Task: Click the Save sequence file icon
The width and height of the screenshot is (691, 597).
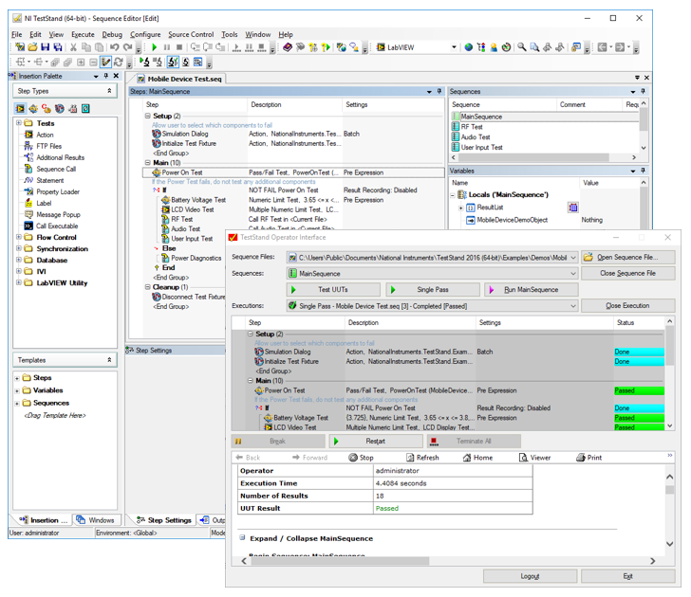Action: tap(45, 46)
